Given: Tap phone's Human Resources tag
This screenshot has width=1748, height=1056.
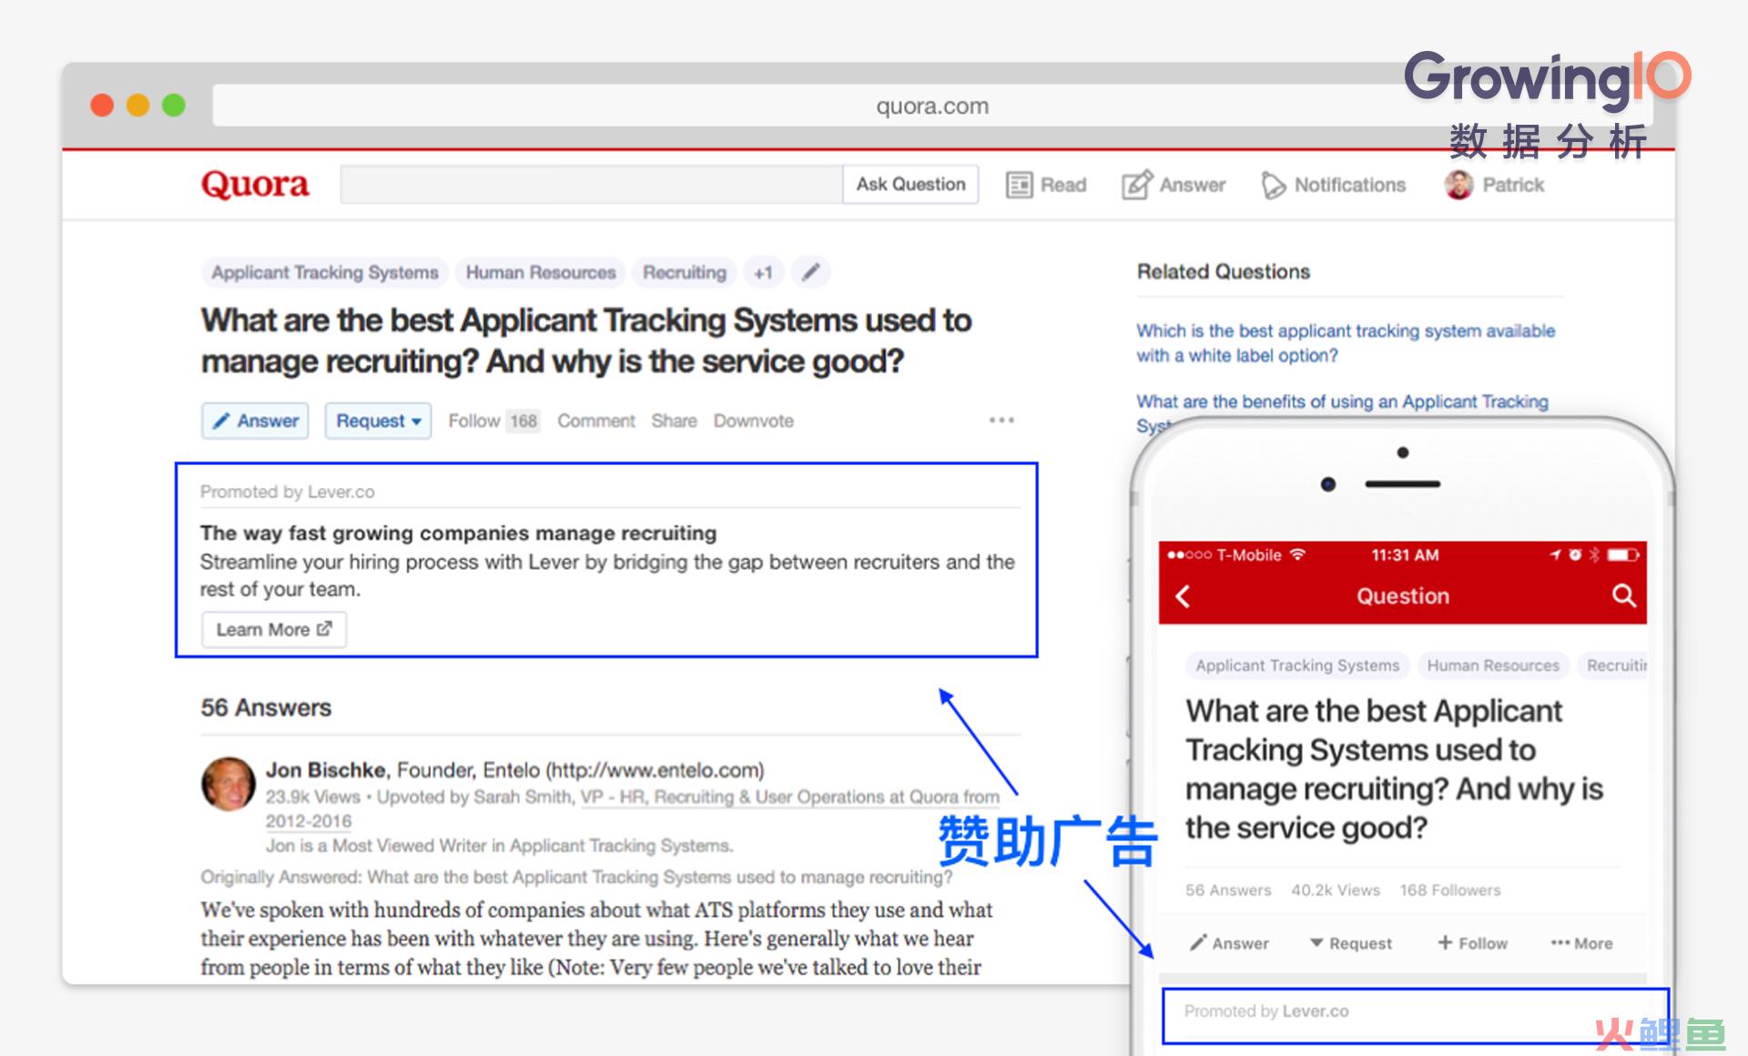Looking at the screenshot, I should [1493, 665].
